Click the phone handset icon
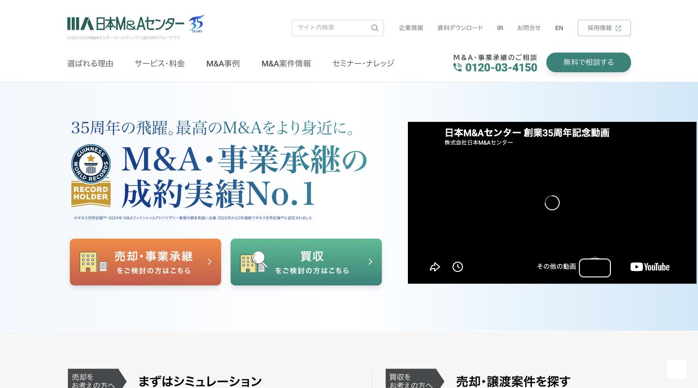Viewport: 698px width, 388px height. (458, 67)
